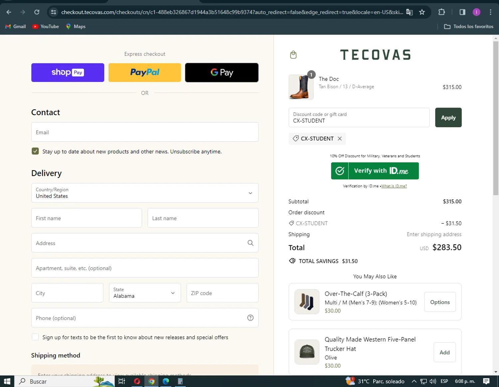Image resolution: width=499 pixels, height=387 pixels.
Task: Open the Calculator from the taskbar
Action: 180,381
